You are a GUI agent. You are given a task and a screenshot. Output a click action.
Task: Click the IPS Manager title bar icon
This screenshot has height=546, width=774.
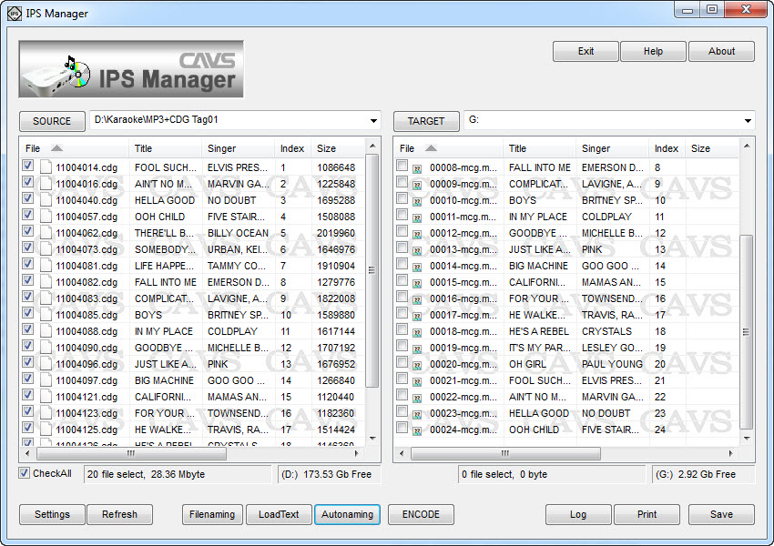point(14,13)
